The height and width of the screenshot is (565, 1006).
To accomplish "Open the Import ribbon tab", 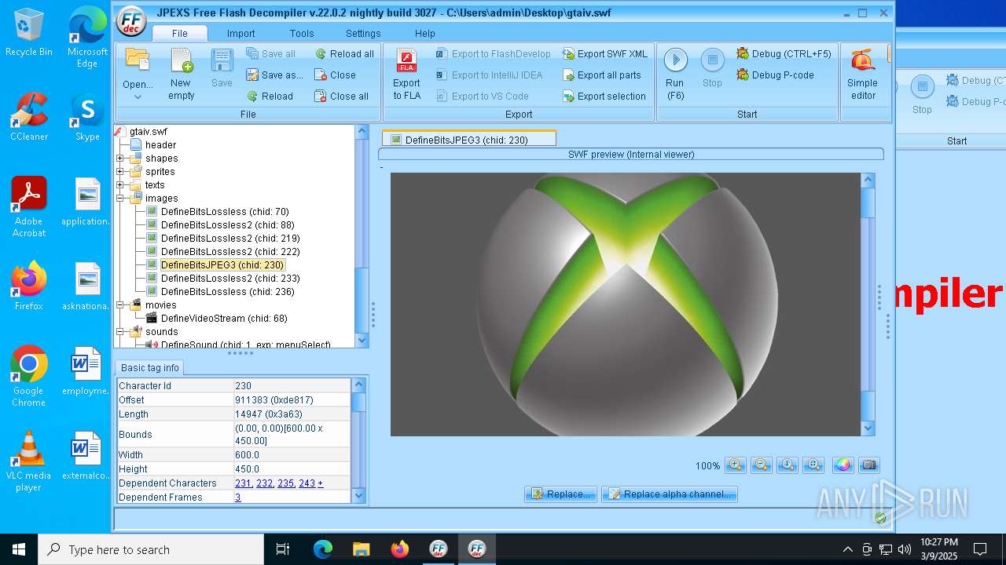I will (240, 34).
